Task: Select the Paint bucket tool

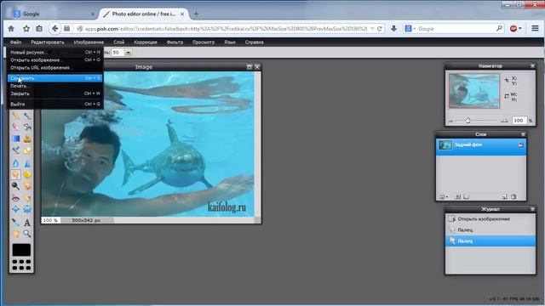Action: click(27, 127)
